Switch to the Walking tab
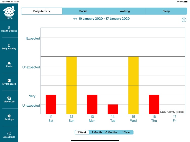The image size is (190, 142). click(125, 11)
